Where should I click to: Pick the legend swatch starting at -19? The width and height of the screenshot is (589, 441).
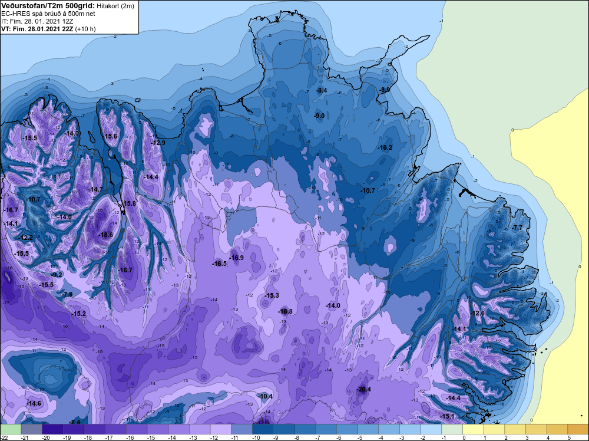tap(74, 429)
